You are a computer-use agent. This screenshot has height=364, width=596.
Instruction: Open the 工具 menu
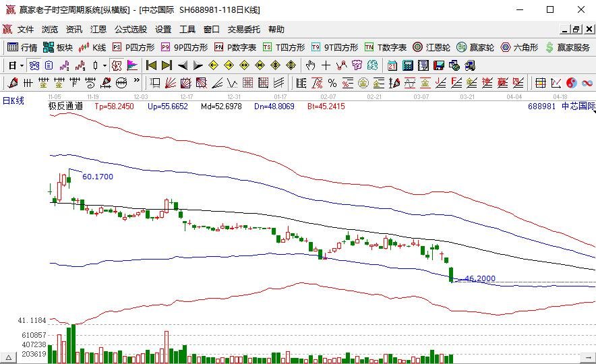point(187,29)
